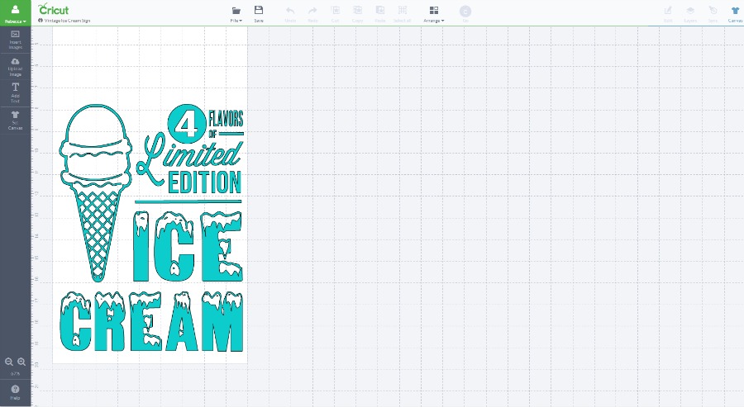Select the Add Text tool
This screenshot has height=407, width=744.
click(x=15, y=92)
